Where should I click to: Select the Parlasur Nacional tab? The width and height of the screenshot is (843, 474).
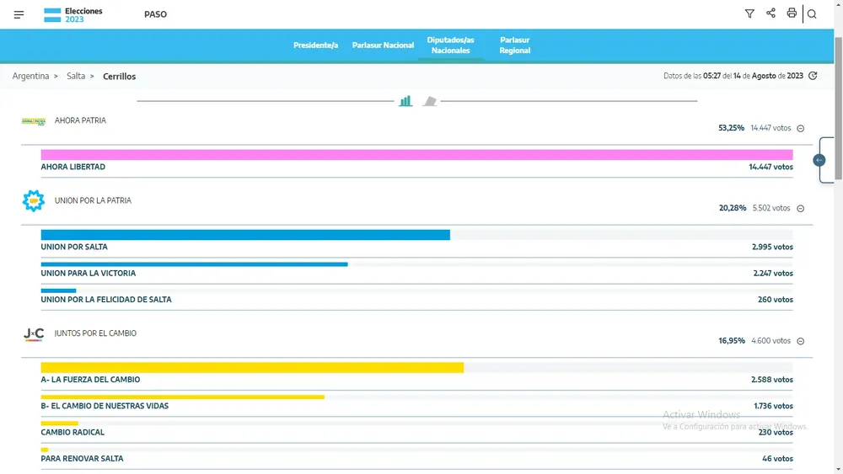point(383,45)
